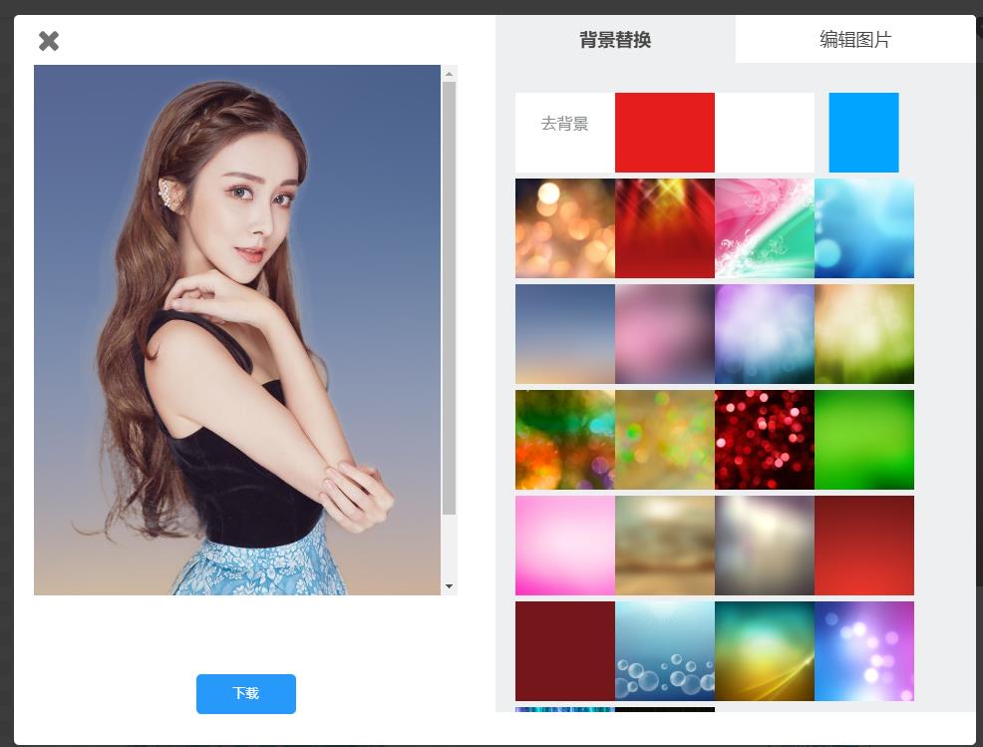Click the portrait preview image

pyautogui.click(x=237, y=330)
